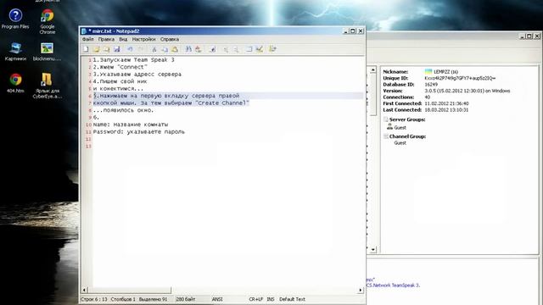Click the "Выделено 91" status bar entry

point(153,299)
